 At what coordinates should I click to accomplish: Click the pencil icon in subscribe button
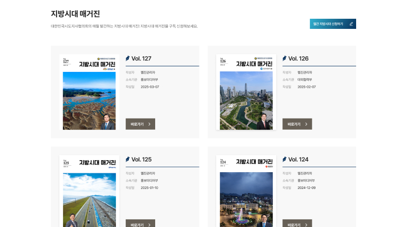coord(351,24)
